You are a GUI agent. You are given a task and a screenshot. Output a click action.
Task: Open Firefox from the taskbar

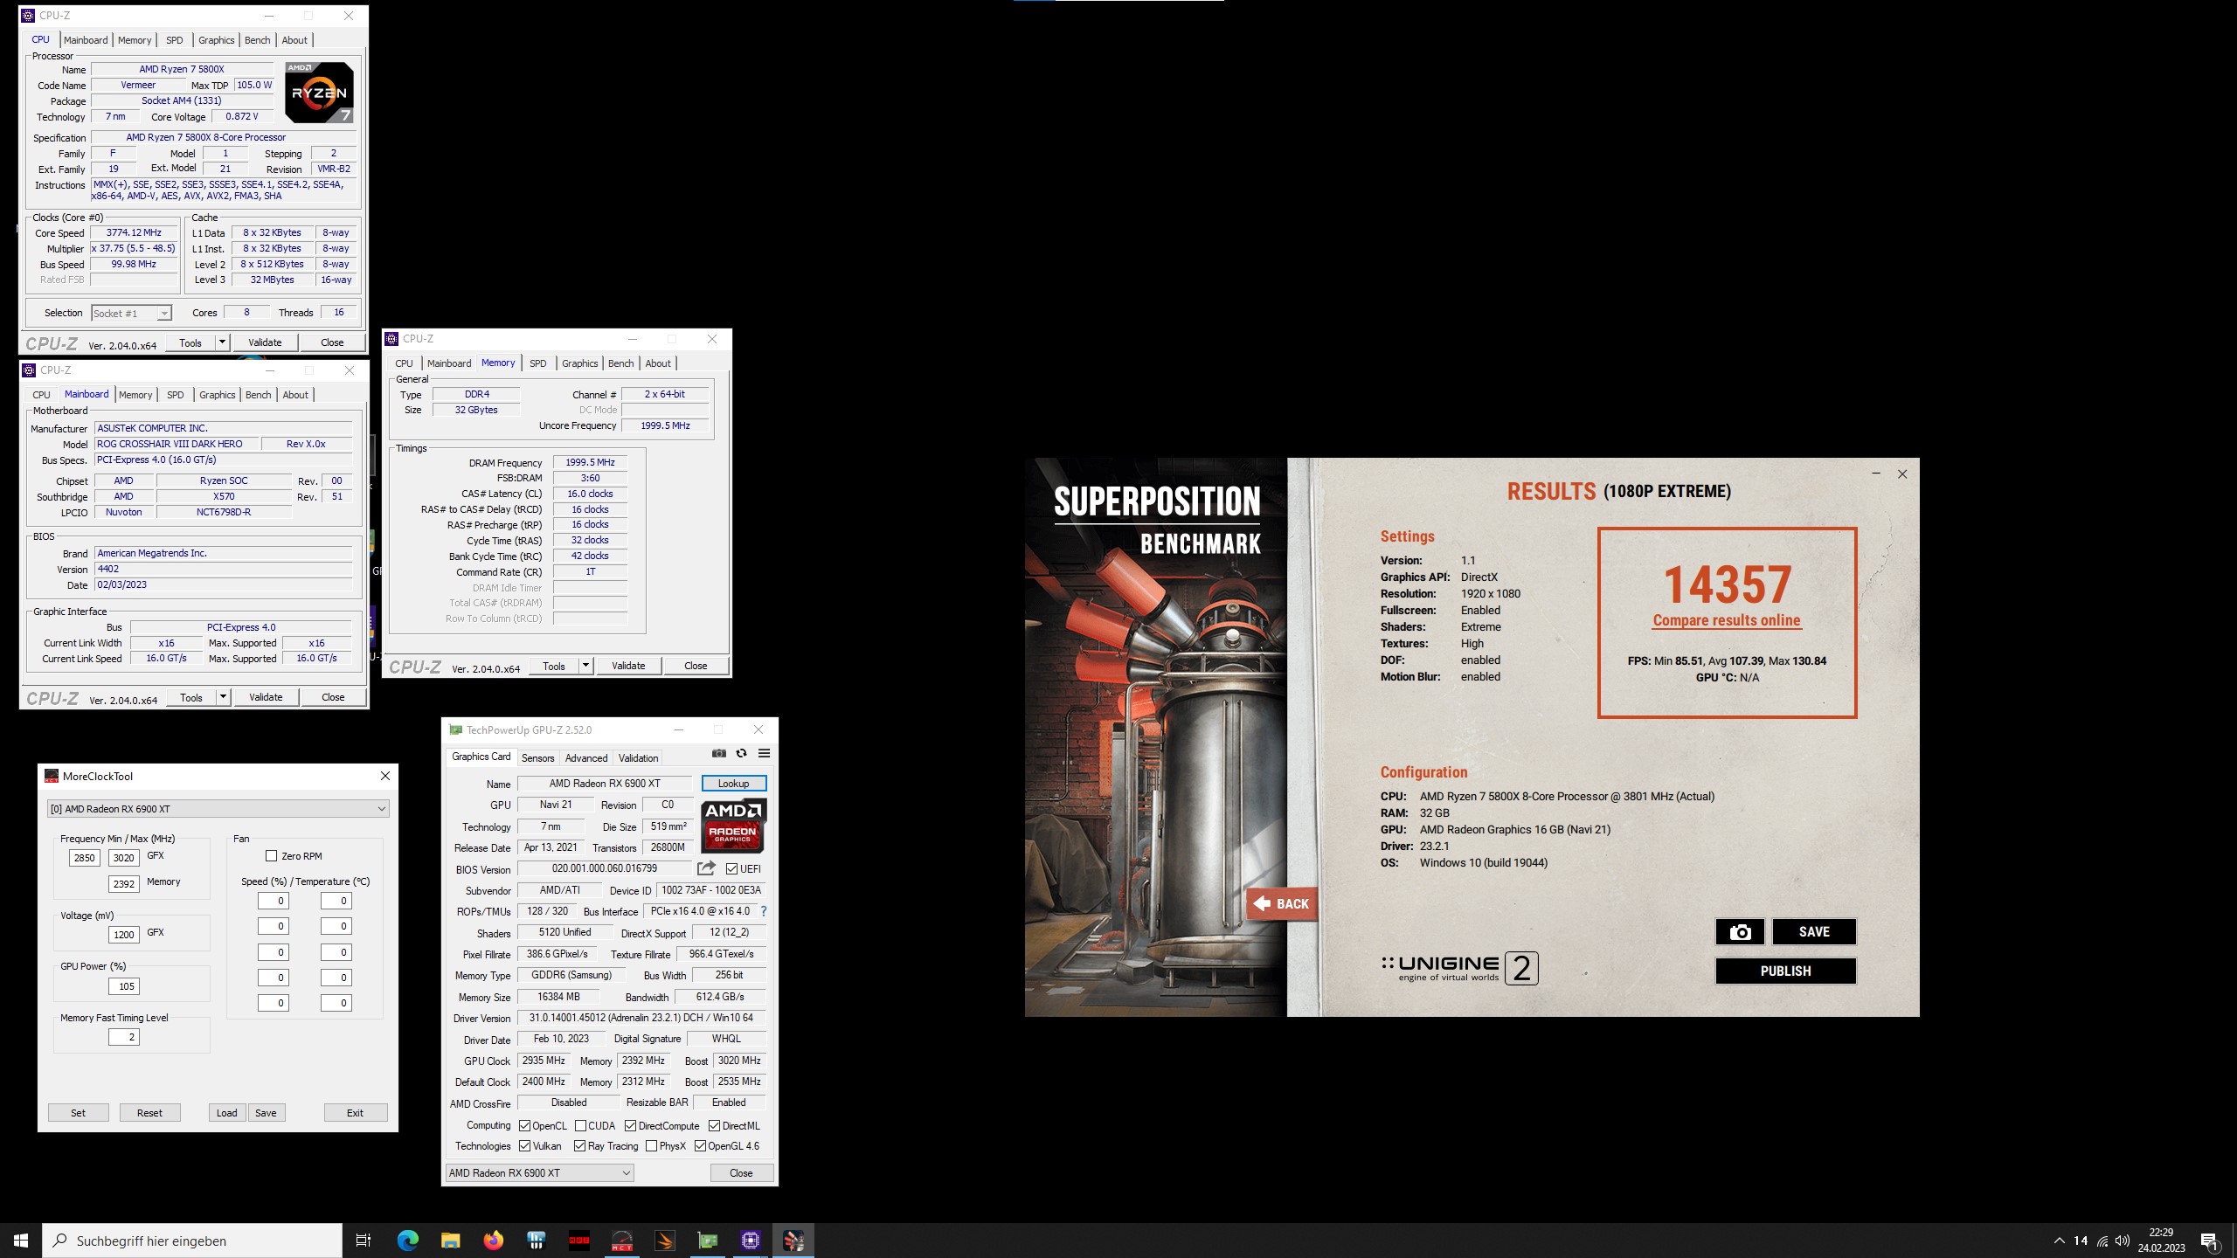coord(493,1241)
